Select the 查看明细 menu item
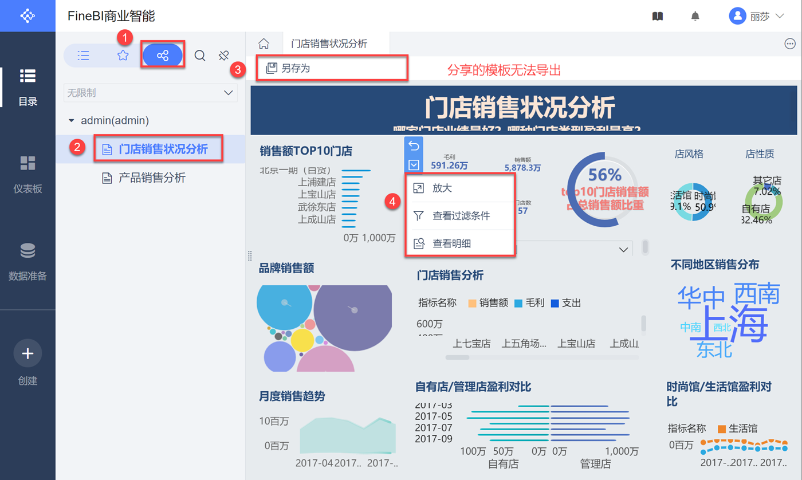The width and height of the screenshot is (802, 480). pyautogui.click(x=461, y=243)
